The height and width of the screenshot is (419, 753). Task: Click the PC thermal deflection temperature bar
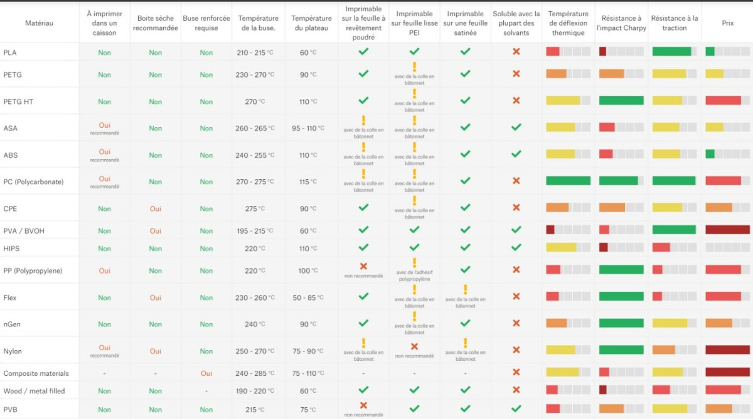coord(568,181)
